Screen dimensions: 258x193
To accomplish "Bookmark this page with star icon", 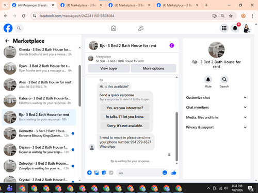I will tap(231, 16).
